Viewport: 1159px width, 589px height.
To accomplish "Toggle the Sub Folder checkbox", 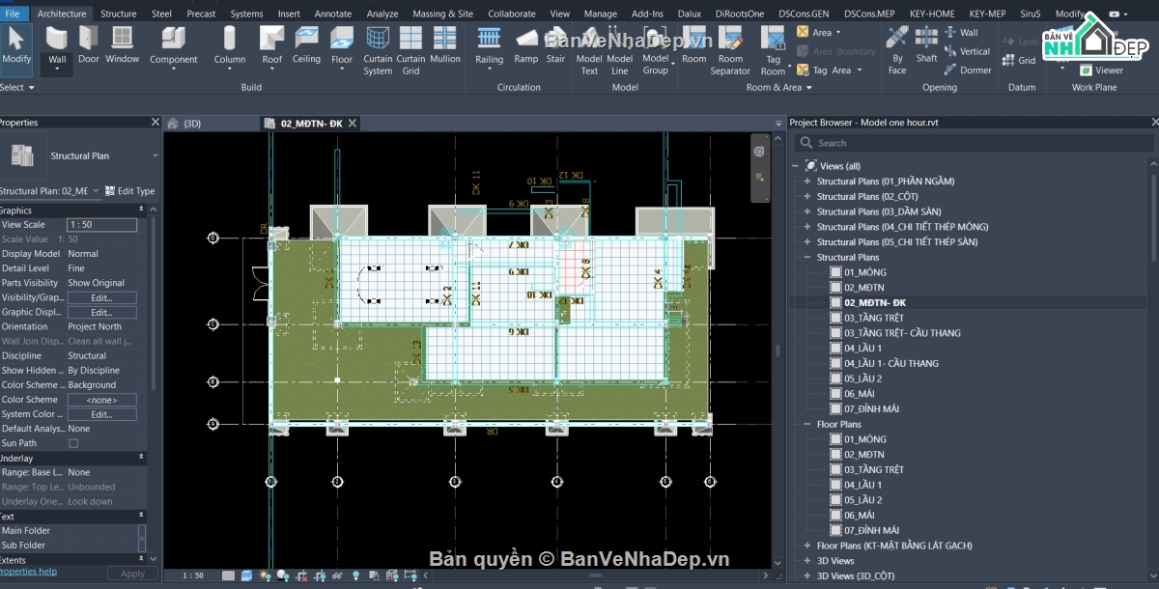I will tap(142, 546).
